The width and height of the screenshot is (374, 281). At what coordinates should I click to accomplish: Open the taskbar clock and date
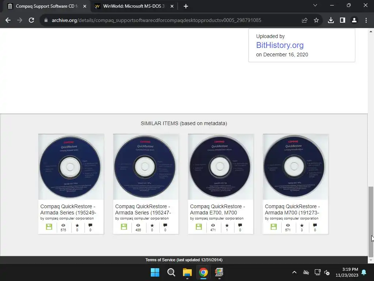(x=347, y=272)
